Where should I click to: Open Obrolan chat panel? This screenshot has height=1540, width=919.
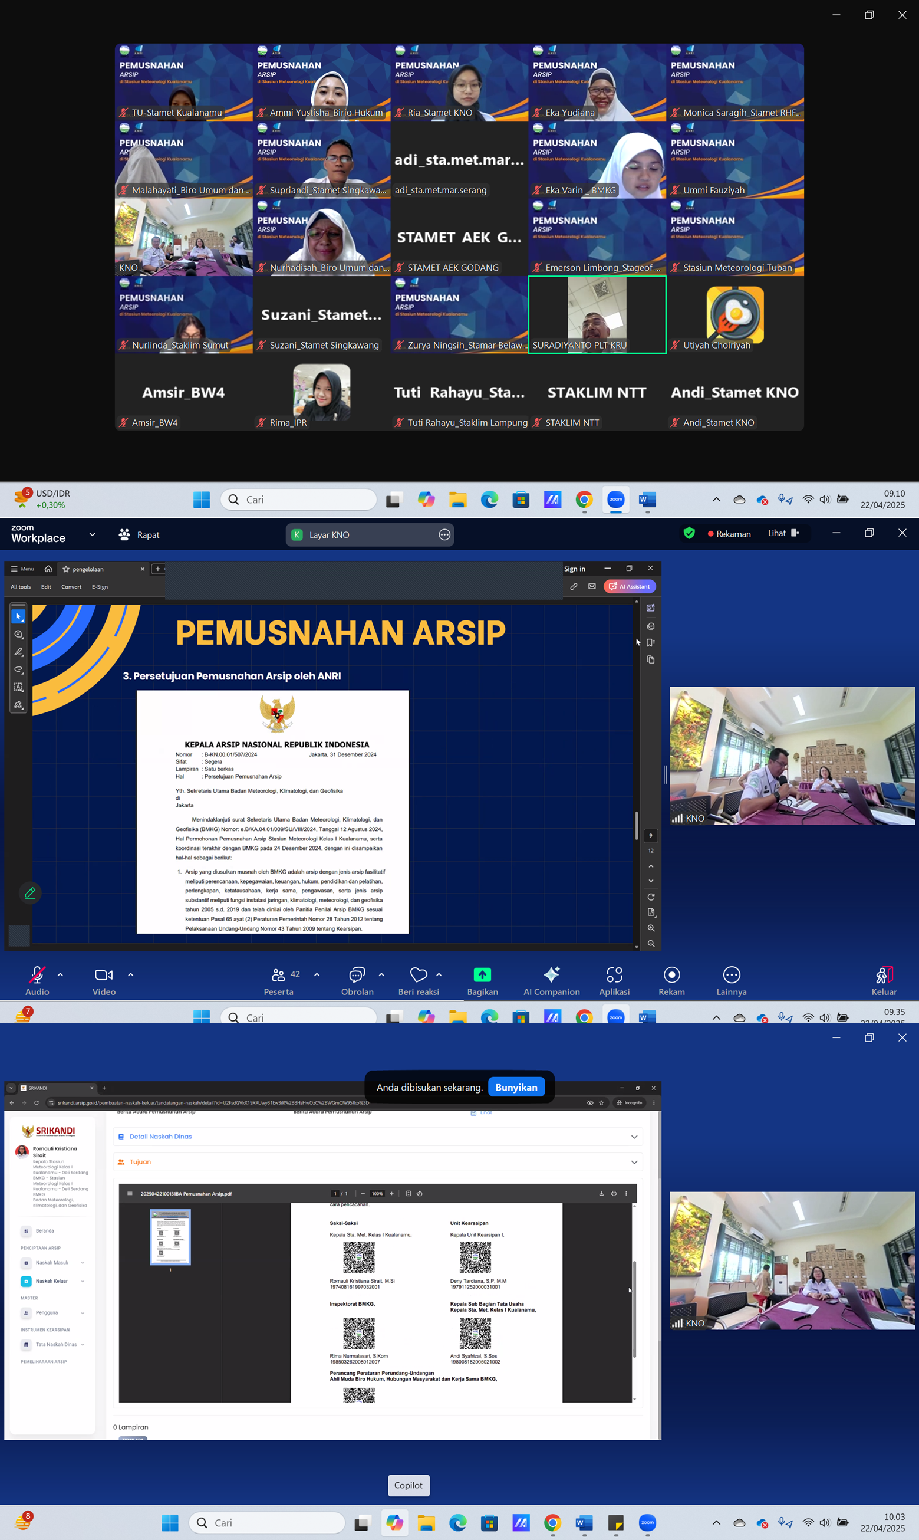coord(357,981)
